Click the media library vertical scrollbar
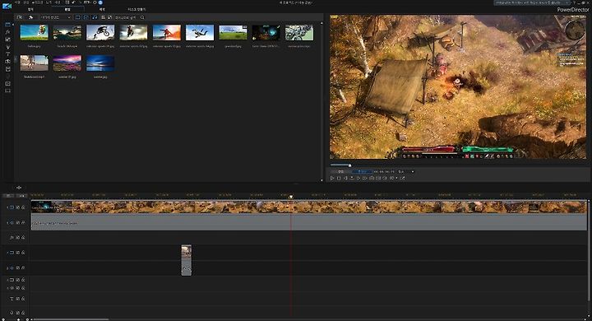592x321 pixels. (x=321, y=101)
